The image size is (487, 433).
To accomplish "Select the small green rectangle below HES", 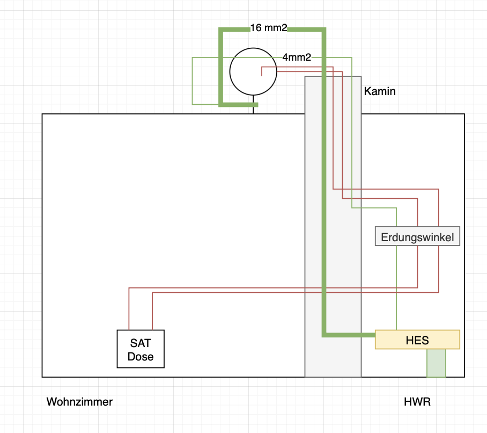I will pos(436,363).
